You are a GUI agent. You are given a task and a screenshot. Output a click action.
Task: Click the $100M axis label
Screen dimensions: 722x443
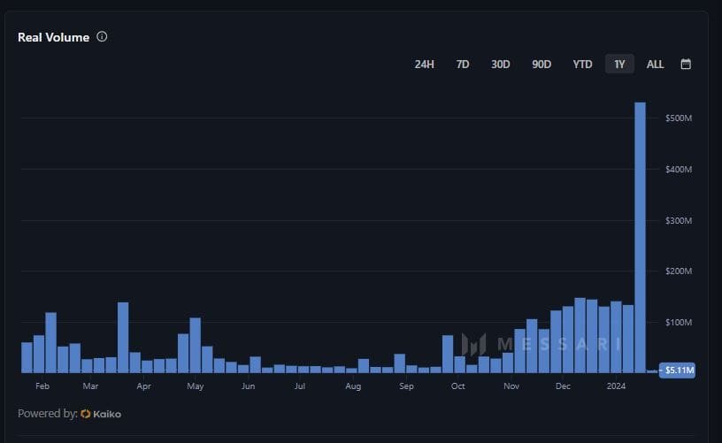tap(679, 323)
